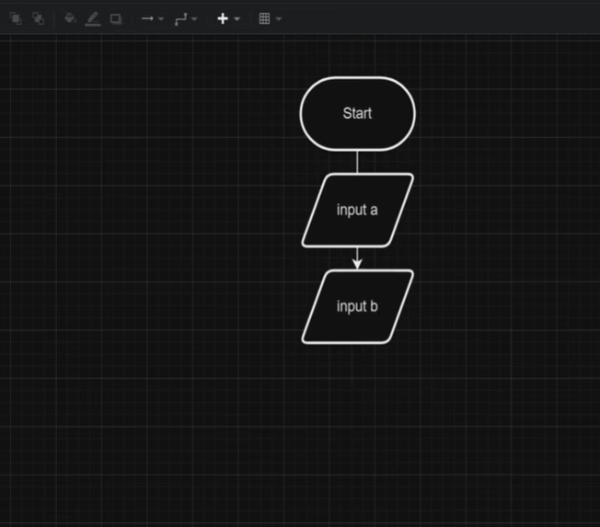Click the arrowhead pointing into input b

tap(357, 264)
